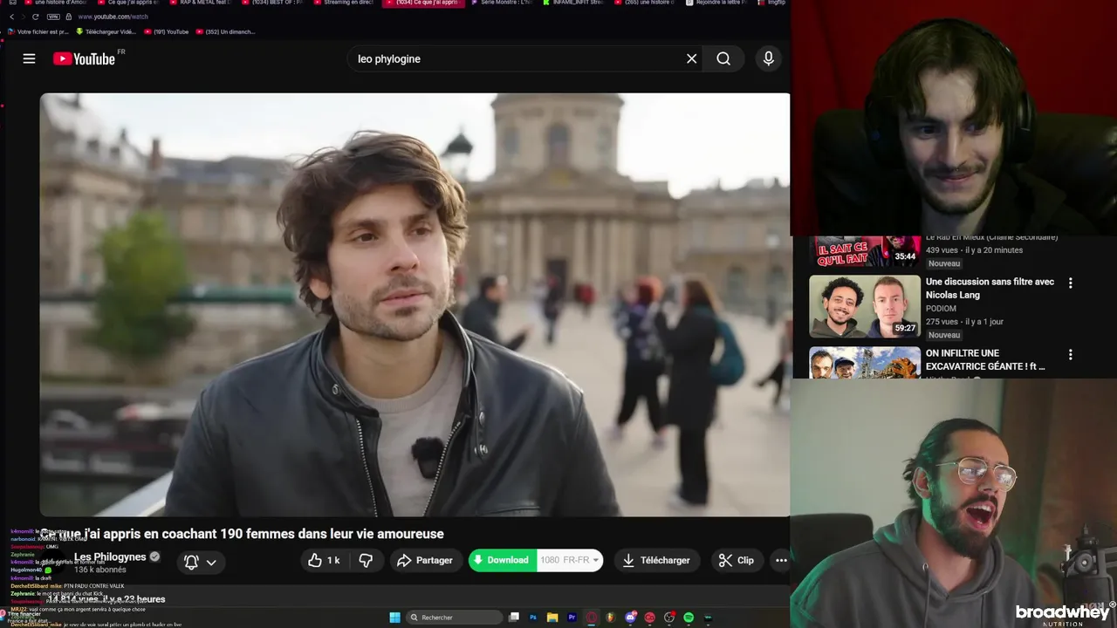The image size is (1117, 628).
Task: Switch to the 'Streaming en direct' browser tab
Action: [344, 3]
